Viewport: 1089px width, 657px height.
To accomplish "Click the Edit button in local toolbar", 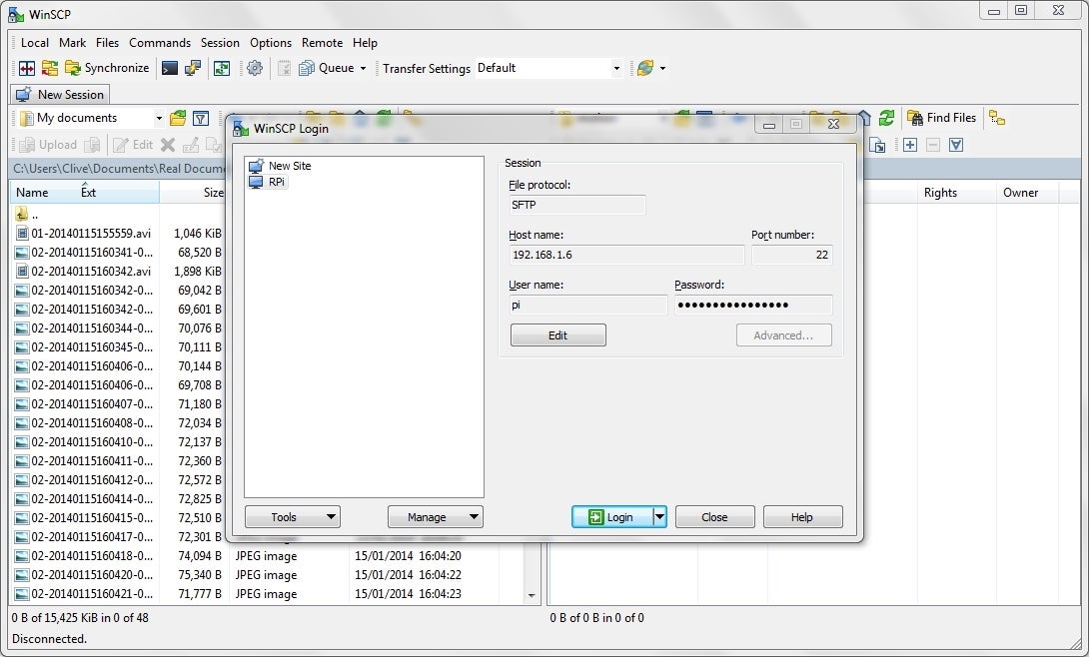I will point(133,145).
